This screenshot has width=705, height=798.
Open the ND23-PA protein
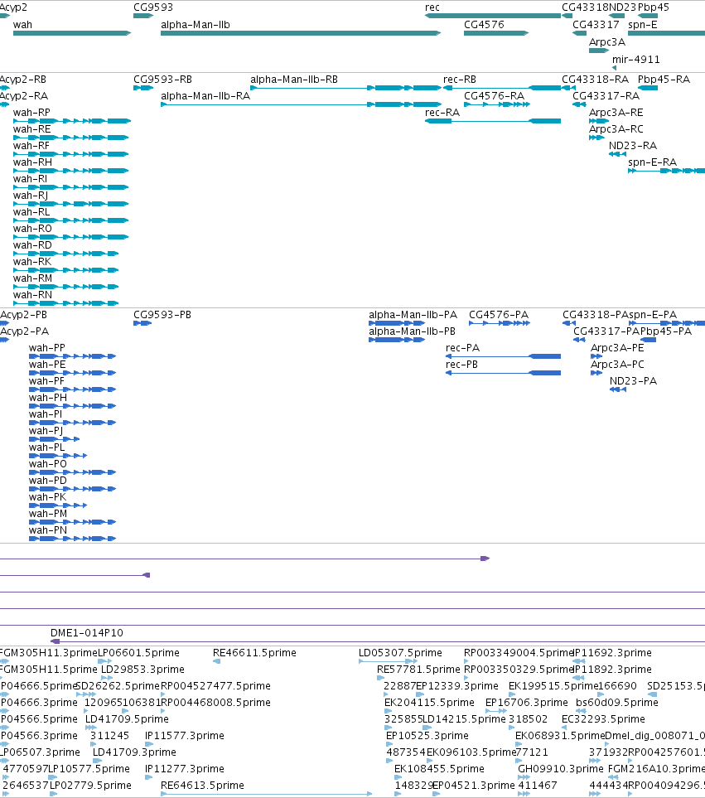pos(617,389)
